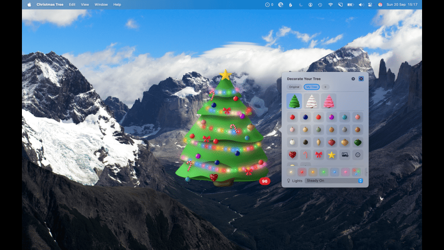Viewport: 444px width, 250px height.
Task: Pick the yellow star decoration
Action: 331,155
